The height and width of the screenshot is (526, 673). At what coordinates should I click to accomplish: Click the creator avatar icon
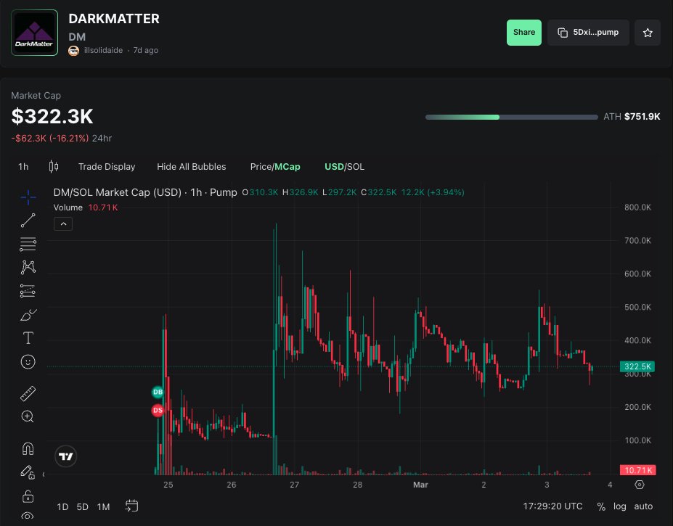point(74,51)
